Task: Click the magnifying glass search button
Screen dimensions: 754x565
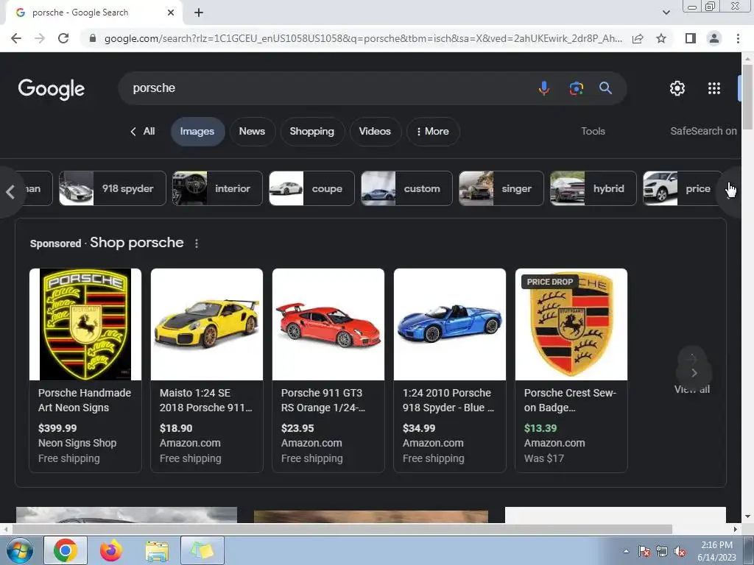Action: pyautogui.click(x=605, y=88)
